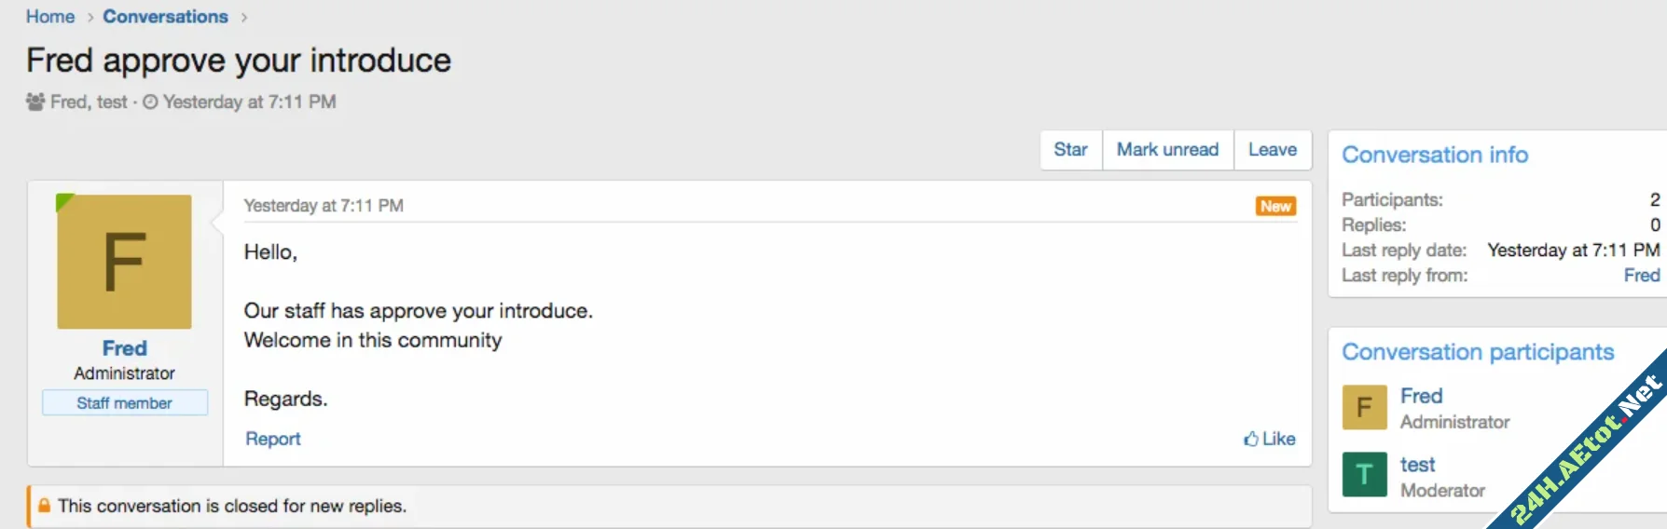This screenshot has height=529, width=1667.
Task: Click Fred's small avatar in participants list
Action: [1364, 407]
